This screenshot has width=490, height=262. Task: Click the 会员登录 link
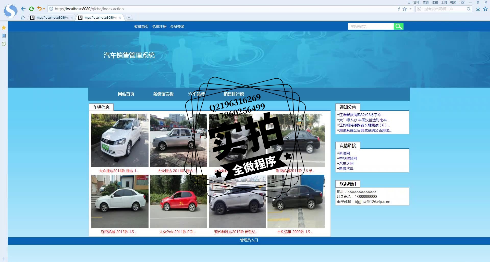[x=177, y=27]
